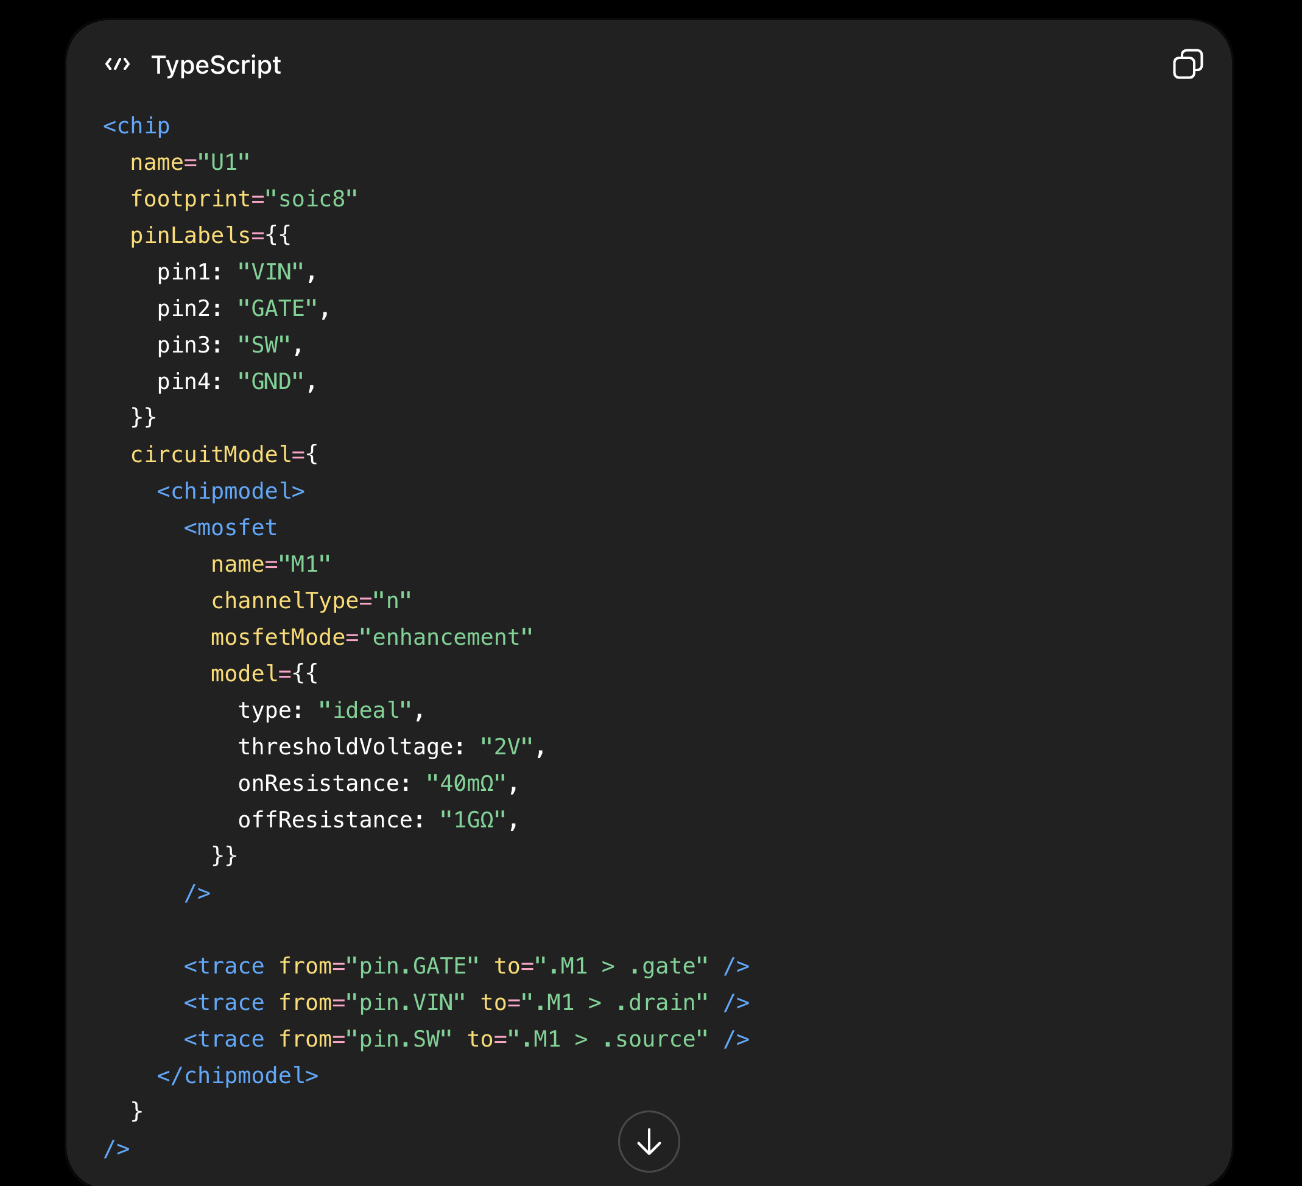Viewport: 1302px width, 1186px height.
Task: Click the channelType="n" line
Action: pyautogui.click(x=312, y=601)
